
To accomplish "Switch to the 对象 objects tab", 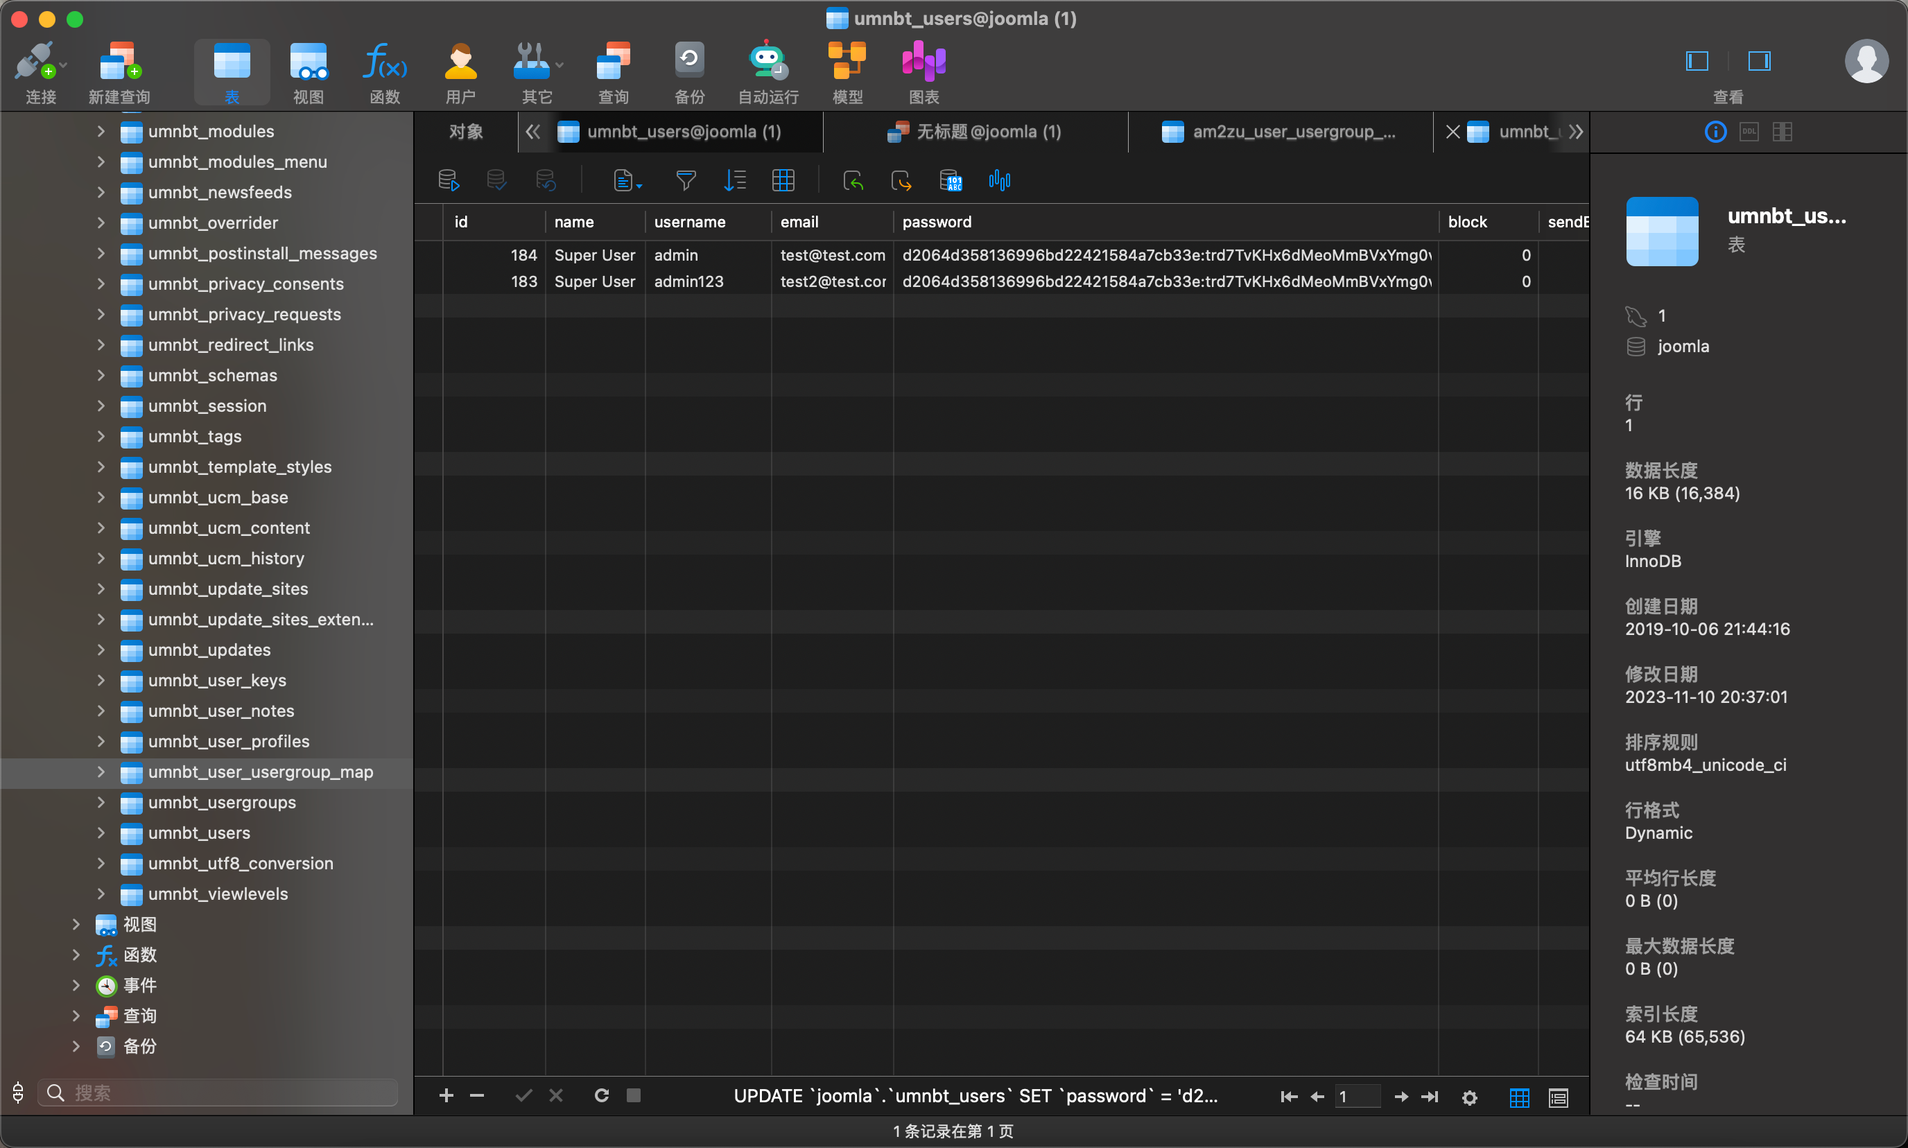I will point(465,132).
